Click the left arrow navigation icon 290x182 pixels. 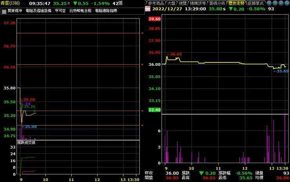pos(269,3)
